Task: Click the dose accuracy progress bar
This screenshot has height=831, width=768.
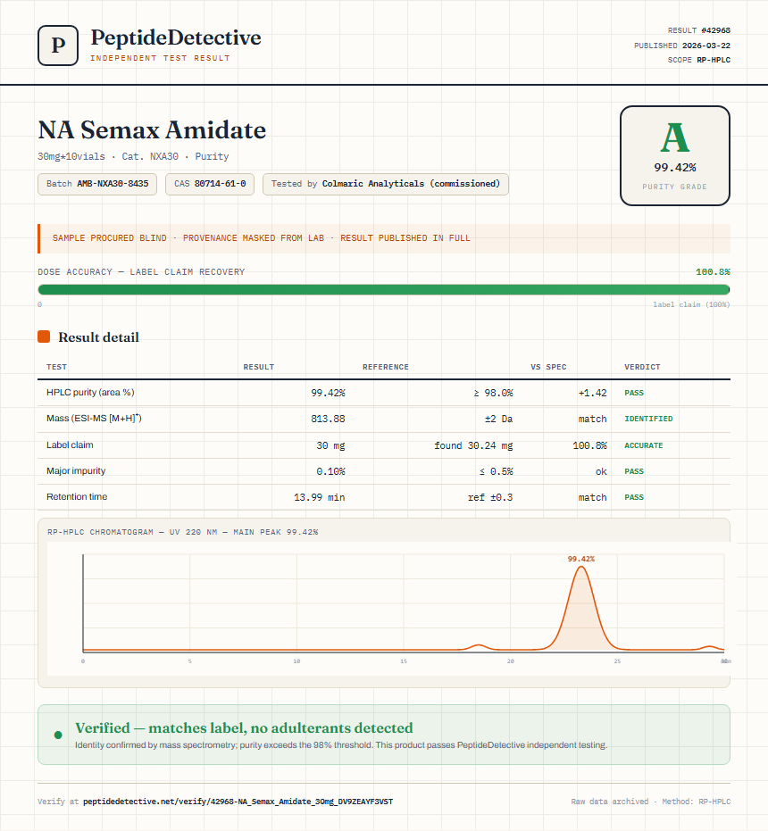Action: click(x=384, y=289)
